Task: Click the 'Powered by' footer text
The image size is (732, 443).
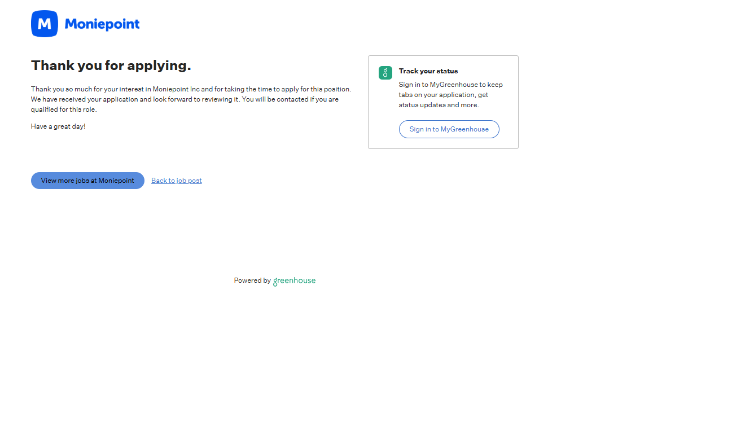Action: coord(252,280)
